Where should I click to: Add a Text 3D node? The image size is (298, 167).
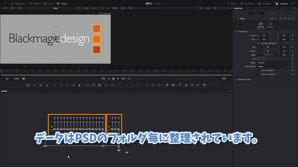click(x=179, y=85)
